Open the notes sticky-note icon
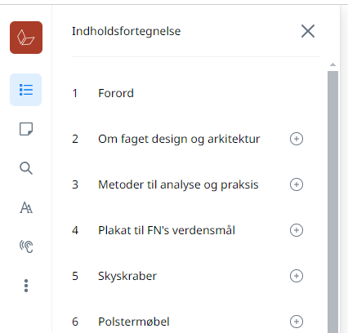This screenshot has height=333, width=348. [x=26, y=129]
